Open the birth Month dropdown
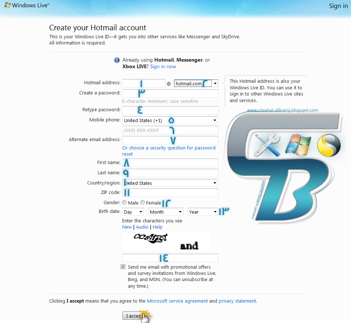The width and height of the screenshot is (351, 323). pos(165,212)
